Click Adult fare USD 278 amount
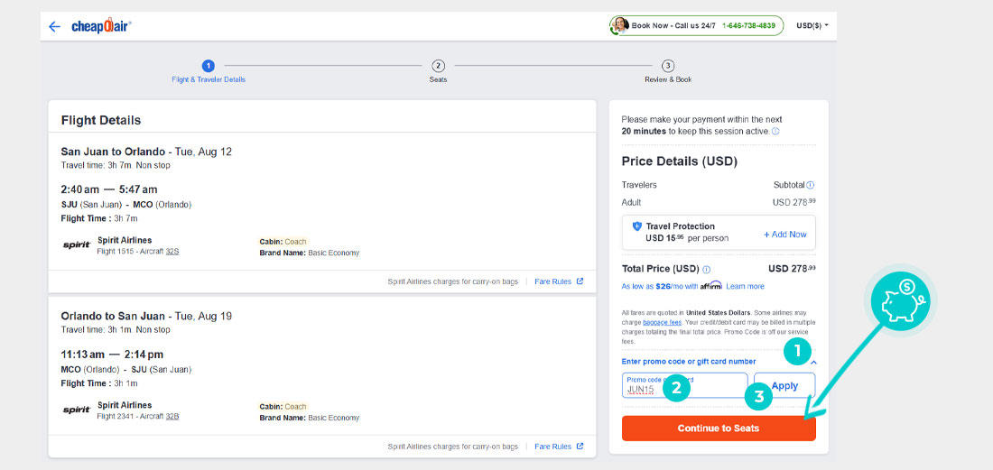The height and width of the screenshot is (470, 993). coord(794,202)
